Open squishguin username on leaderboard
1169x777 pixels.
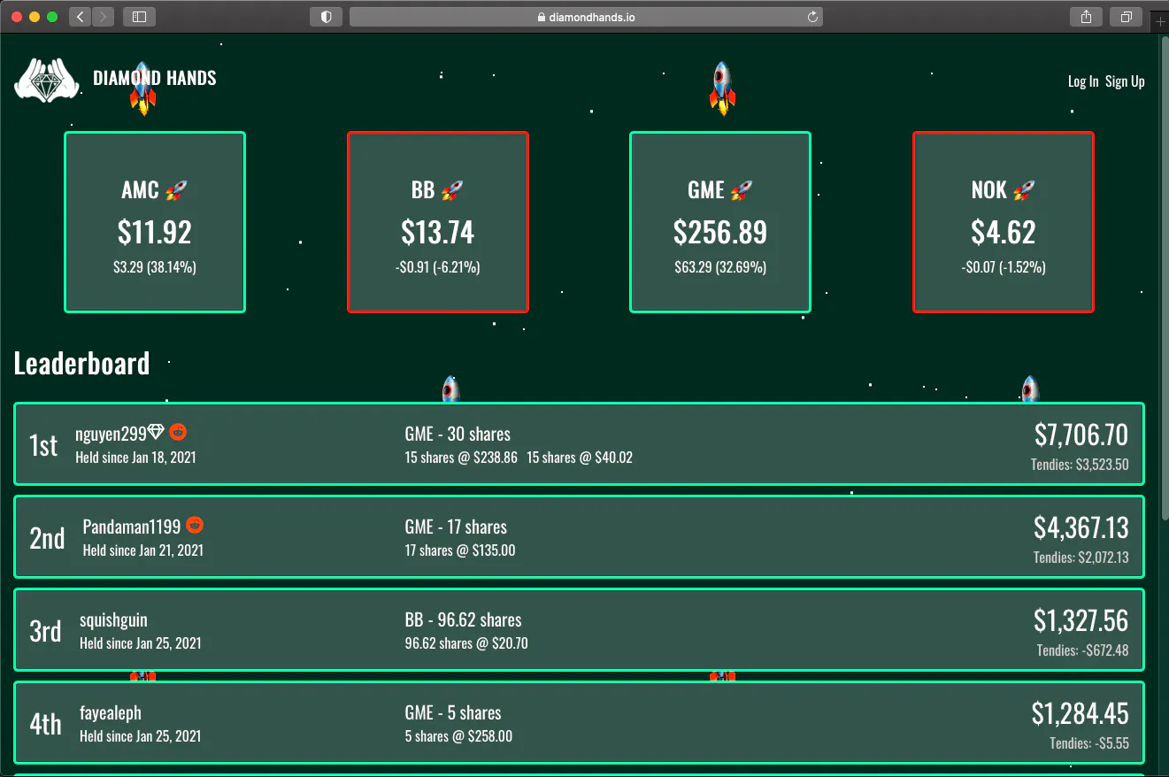coord(113,620)
